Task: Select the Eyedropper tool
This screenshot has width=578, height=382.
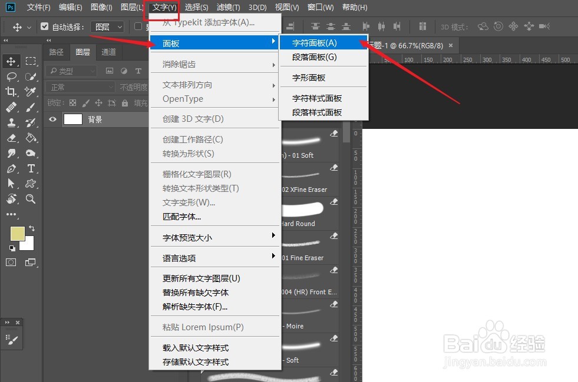Action: pyautogui.click(x=31, y=92)
